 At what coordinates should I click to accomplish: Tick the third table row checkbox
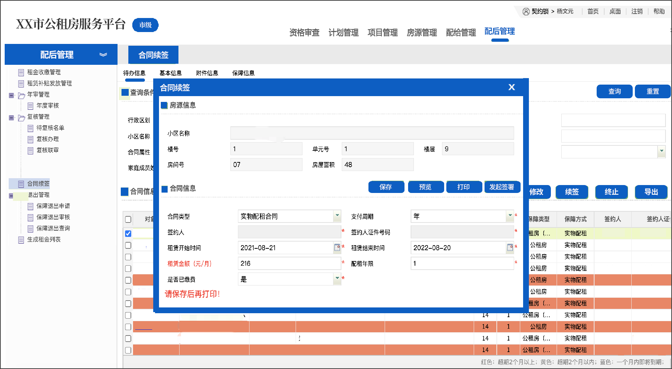[x=128, y=257]
